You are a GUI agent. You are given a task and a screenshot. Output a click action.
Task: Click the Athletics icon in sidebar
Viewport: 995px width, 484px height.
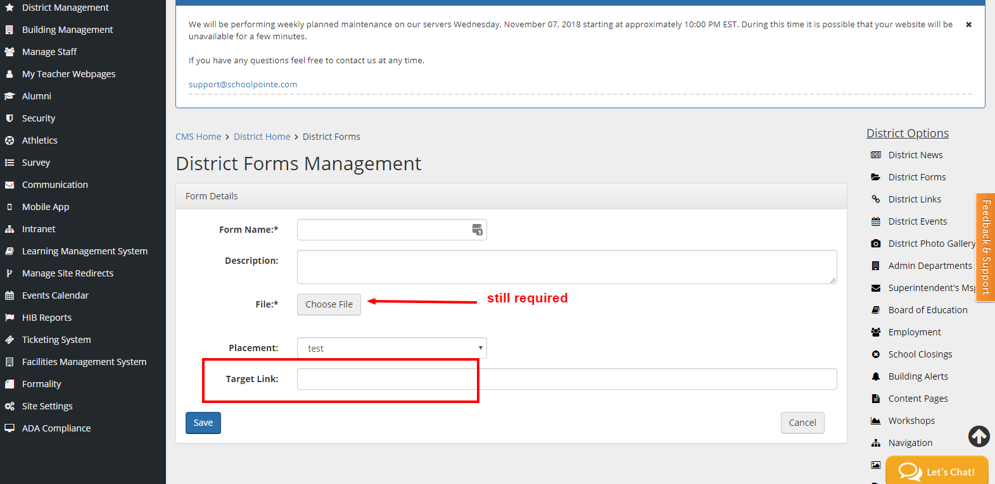point(10,140)
